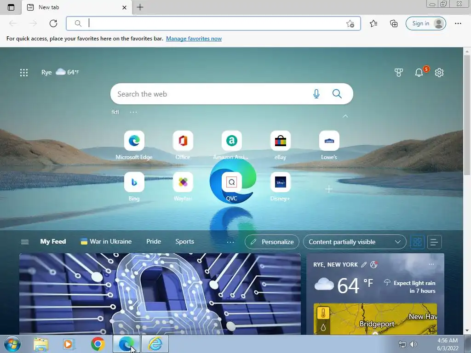471x353 pixels.
Task: Switch feed to grid view
Action: click(417, 242)
